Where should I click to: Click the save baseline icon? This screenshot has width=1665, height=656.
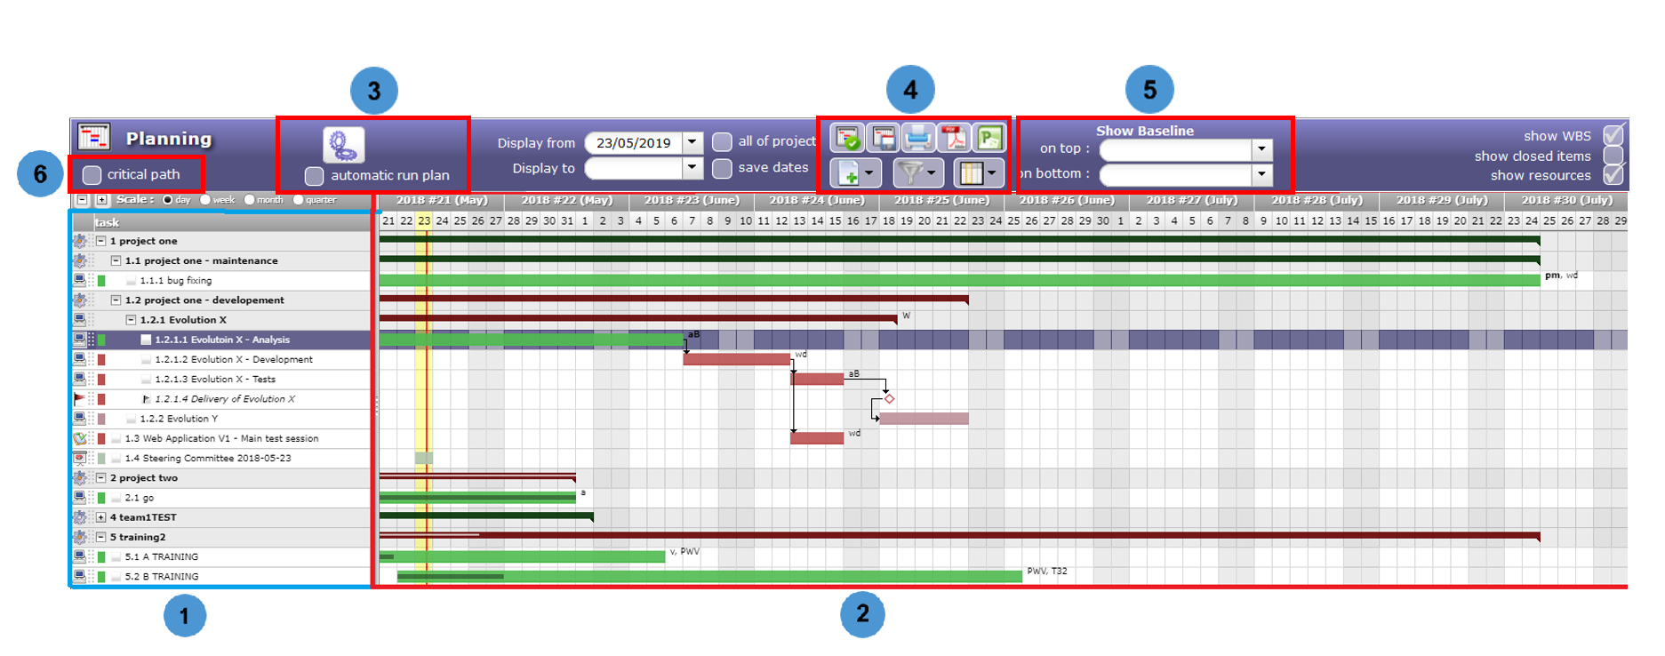click(x=883, y=138)
